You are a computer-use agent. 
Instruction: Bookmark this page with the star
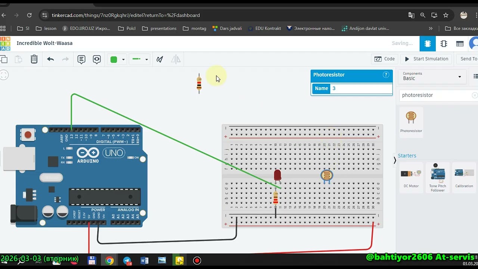(446, 15)
